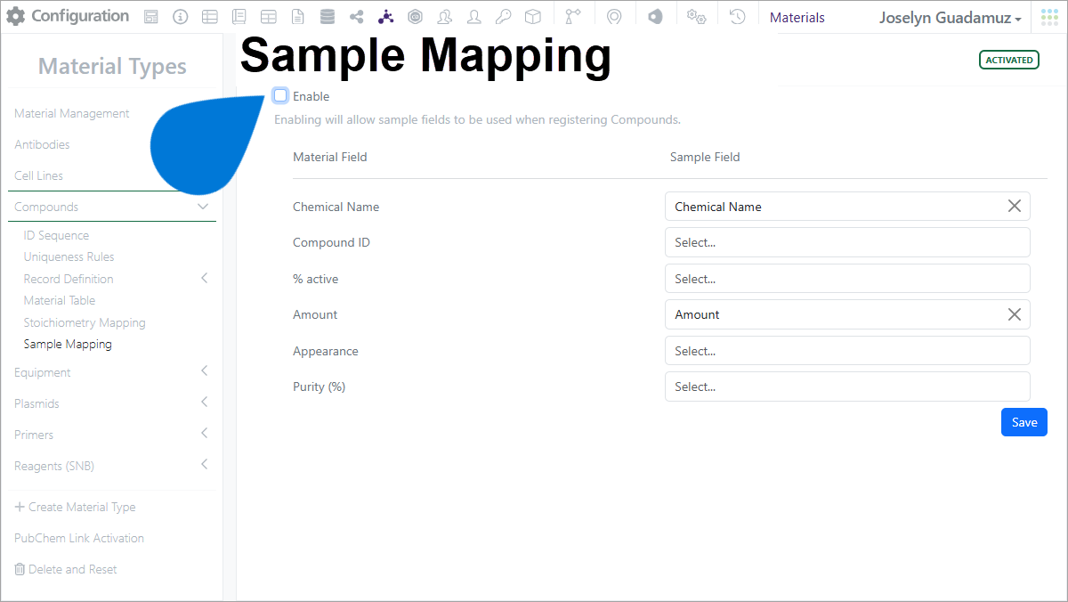Click the ACTIVATED status badge

(x=1009, y=60)
